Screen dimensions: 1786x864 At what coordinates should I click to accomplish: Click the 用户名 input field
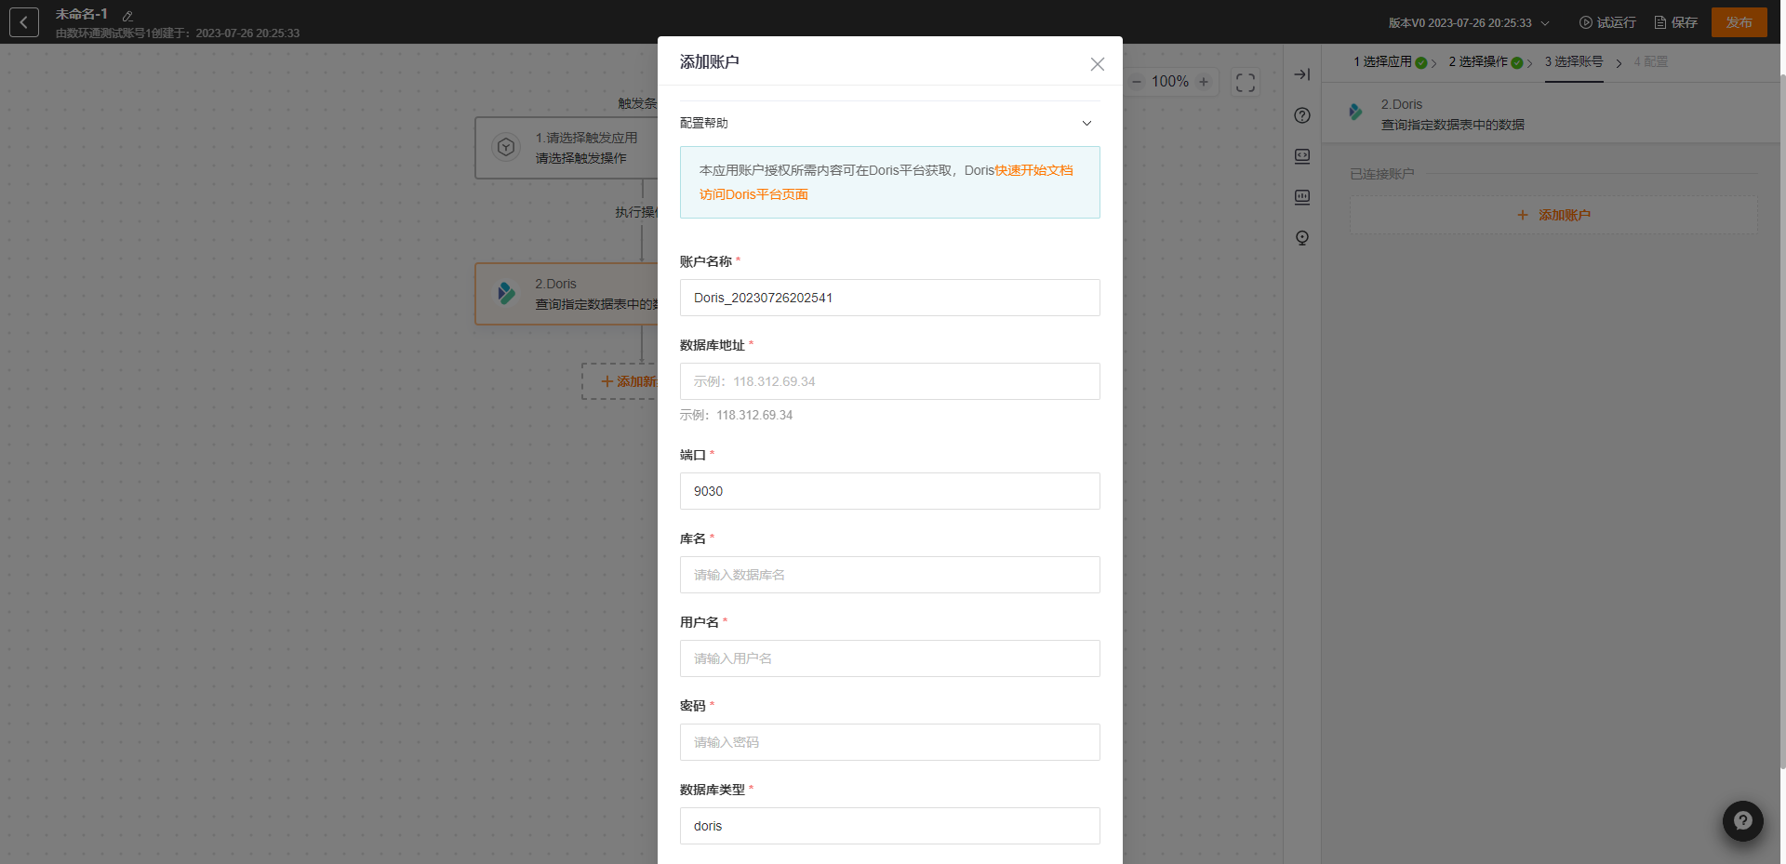tap(889, 658)
